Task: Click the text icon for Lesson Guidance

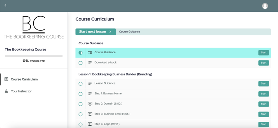Action: (x=90, y=83)
